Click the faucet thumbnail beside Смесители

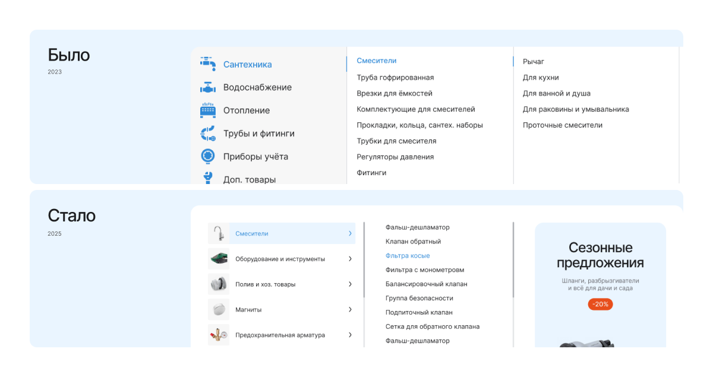click(x=219, y=233)
